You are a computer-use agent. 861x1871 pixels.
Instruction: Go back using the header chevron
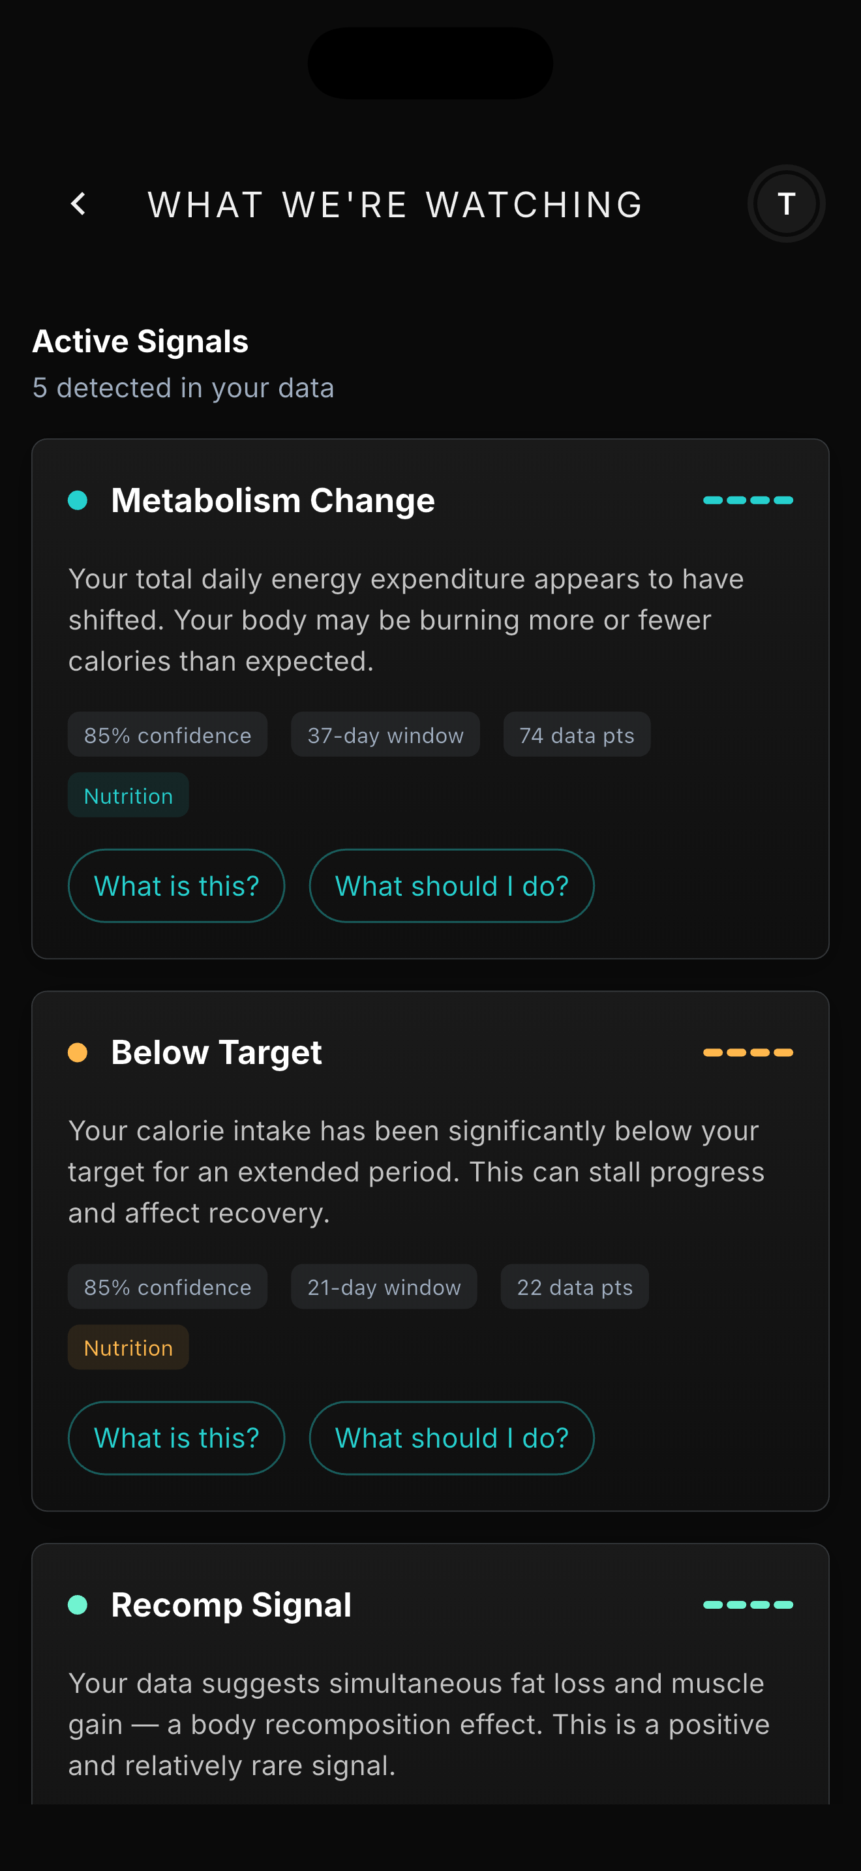(x=78, y=204)
